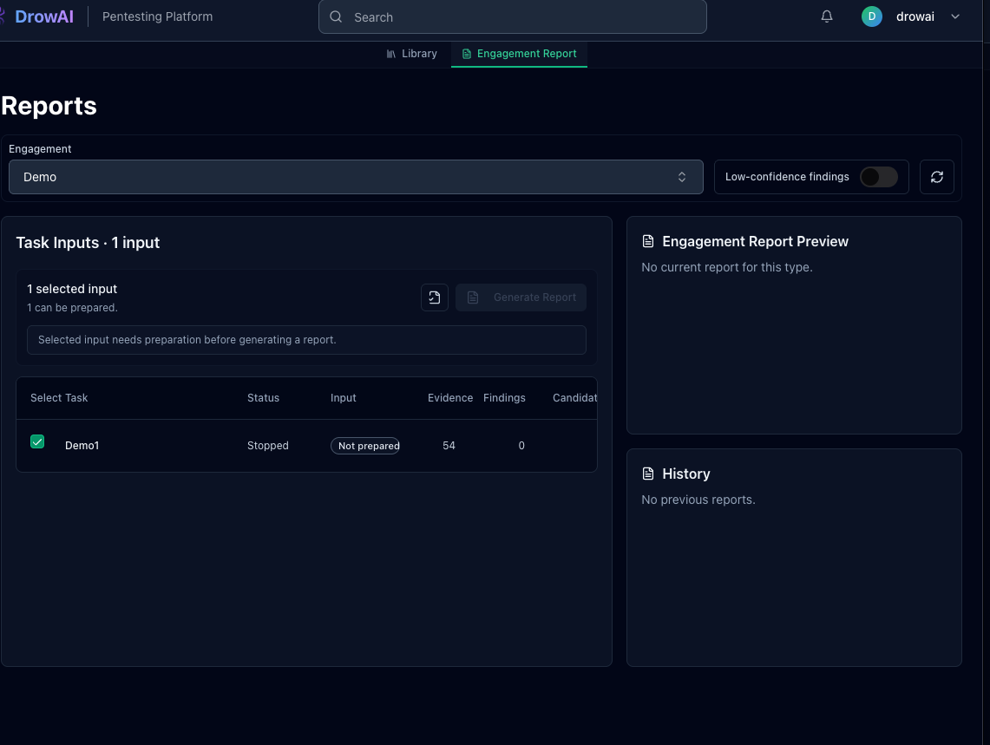
Task: Click the Findings value 0
Action: coord(521,446)
